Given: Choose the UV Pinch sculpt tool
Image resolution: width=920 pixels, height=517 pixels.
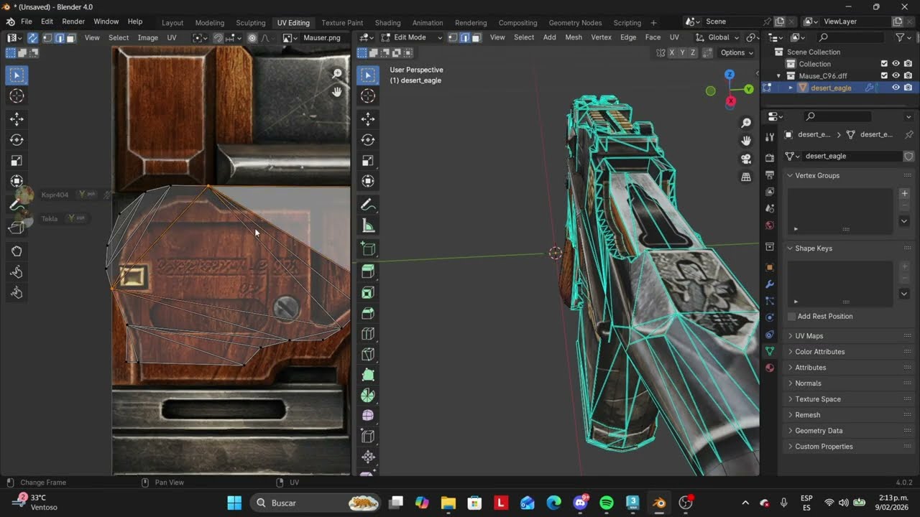Looking at the screenshot, I should pos(17,293).
